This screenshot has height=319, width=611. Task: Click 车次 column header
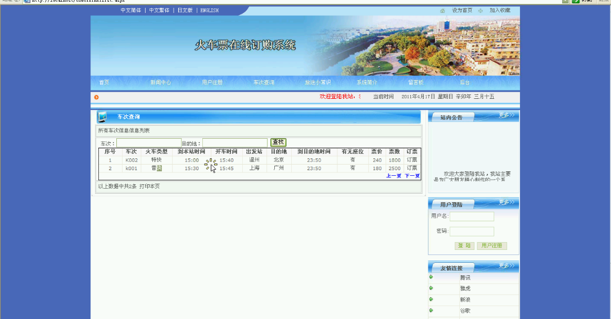(x=132, y=152)
